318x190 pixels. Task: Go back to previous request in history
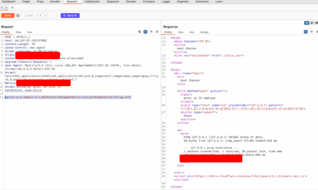coord(41,15)
